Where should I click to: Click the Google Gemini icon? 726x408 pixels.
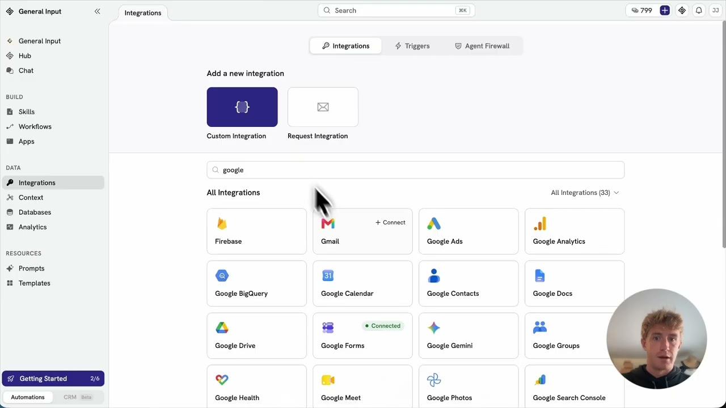click(434, 328)
